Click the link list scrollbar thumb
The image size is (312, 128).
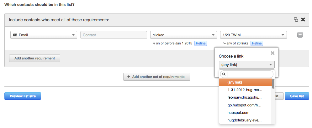[273, 84]
